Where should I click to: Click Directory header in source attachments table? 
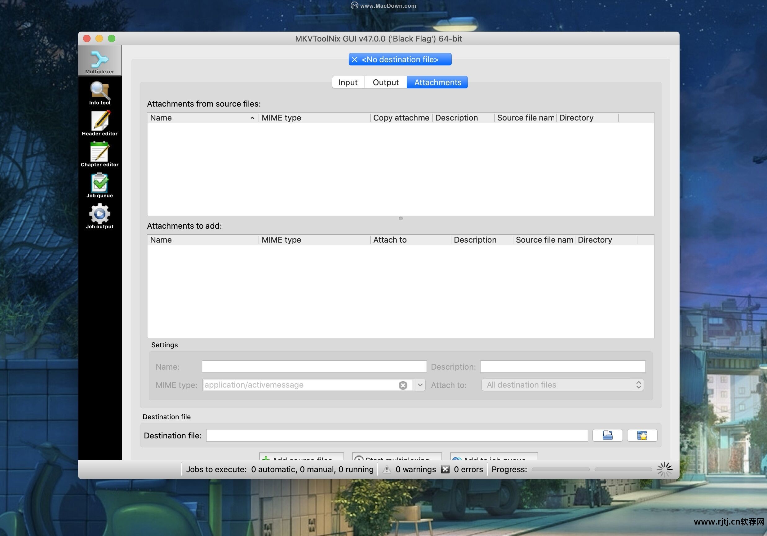tap(587, 118)
